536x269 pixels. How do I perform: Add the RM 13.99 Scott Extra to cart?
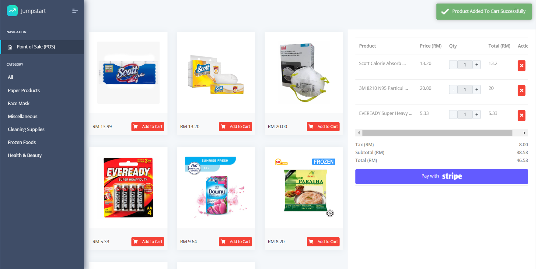tap(148, 127)
